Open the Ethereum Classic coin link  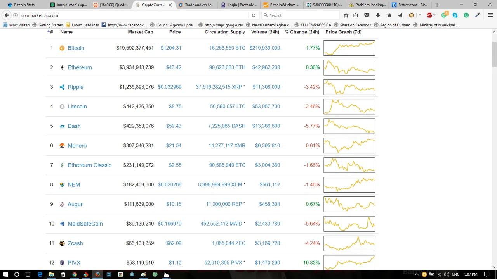click(x=89, y=165)
